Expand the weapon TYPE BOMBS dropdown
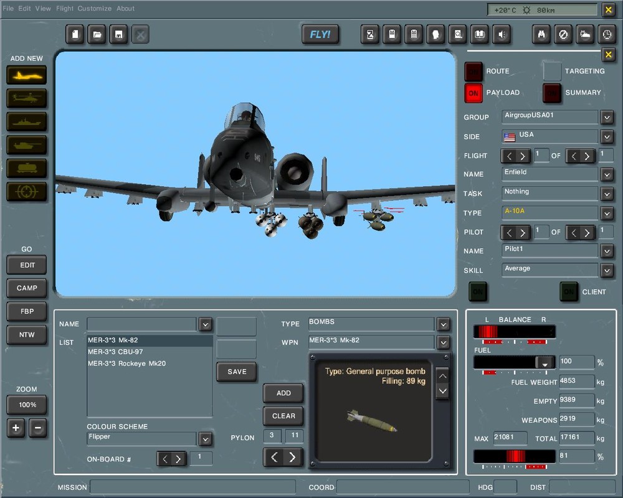Screen dimensions: 623x498 [x=444, y=324]
